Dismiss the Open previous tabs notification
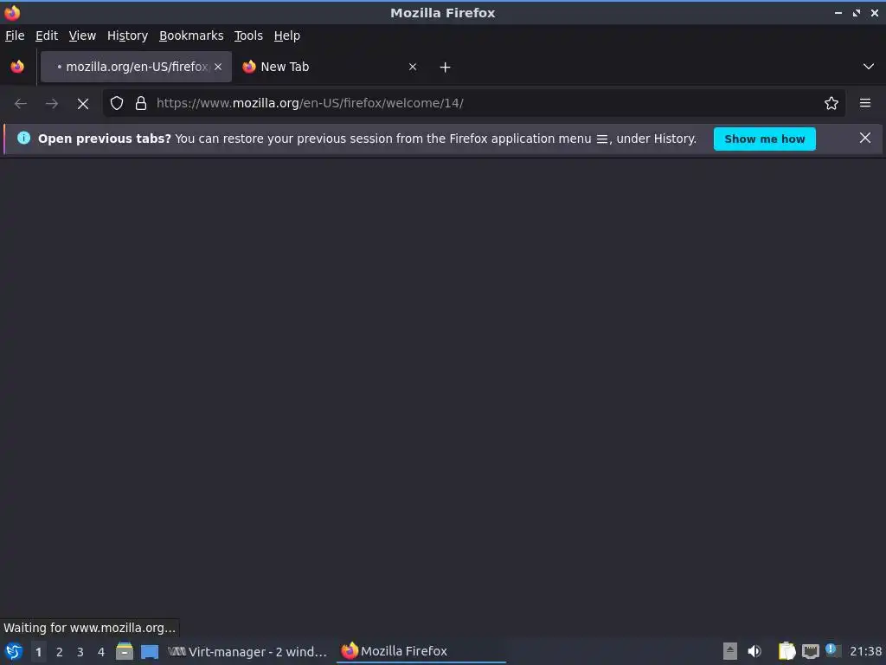Viewport: 886px width, 665px height. 865,138
